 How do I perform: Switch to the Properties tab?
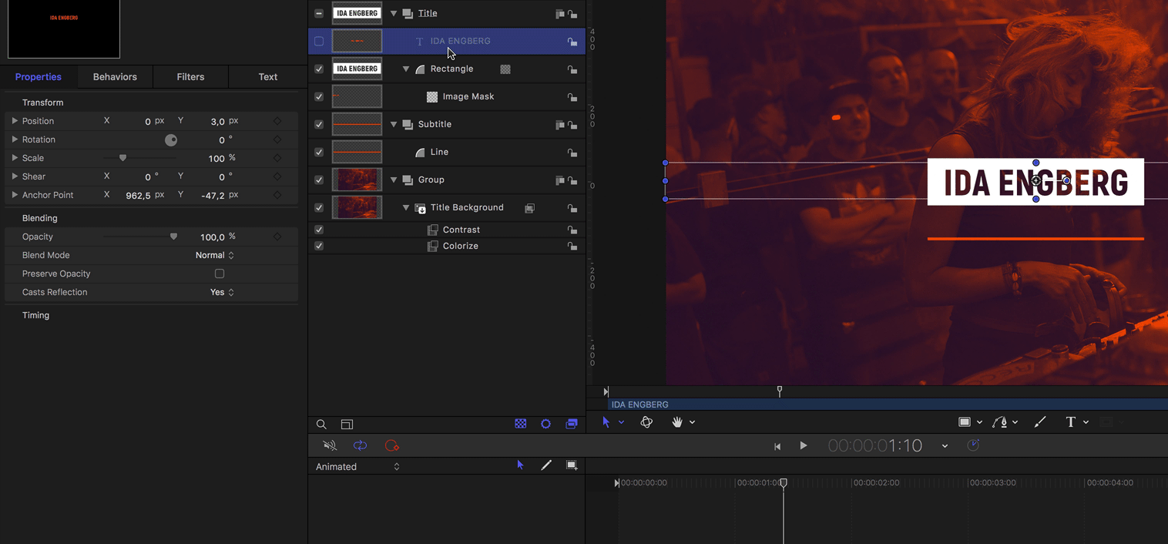(x=39, y=77)
